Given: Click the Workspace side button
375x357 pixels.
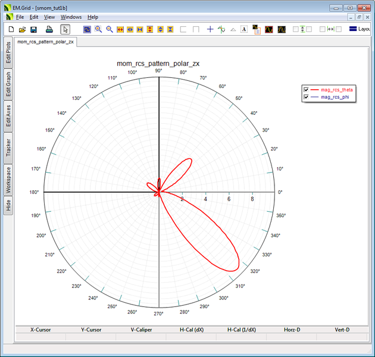Looking at the screenshot, I should pyautogui.click(x=8, y=180).
